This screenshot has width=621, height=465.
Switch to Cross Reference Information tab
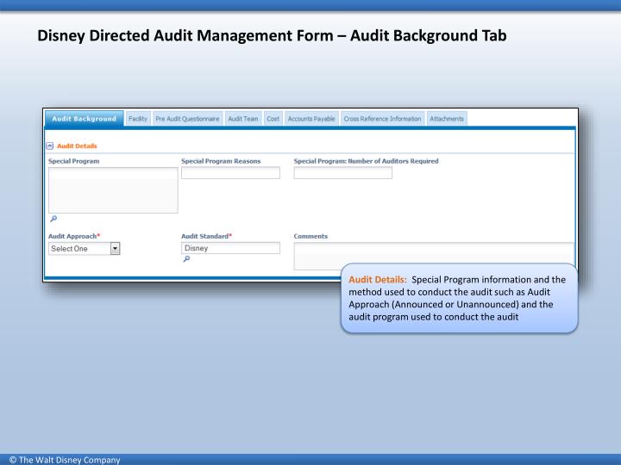(382, 119)
